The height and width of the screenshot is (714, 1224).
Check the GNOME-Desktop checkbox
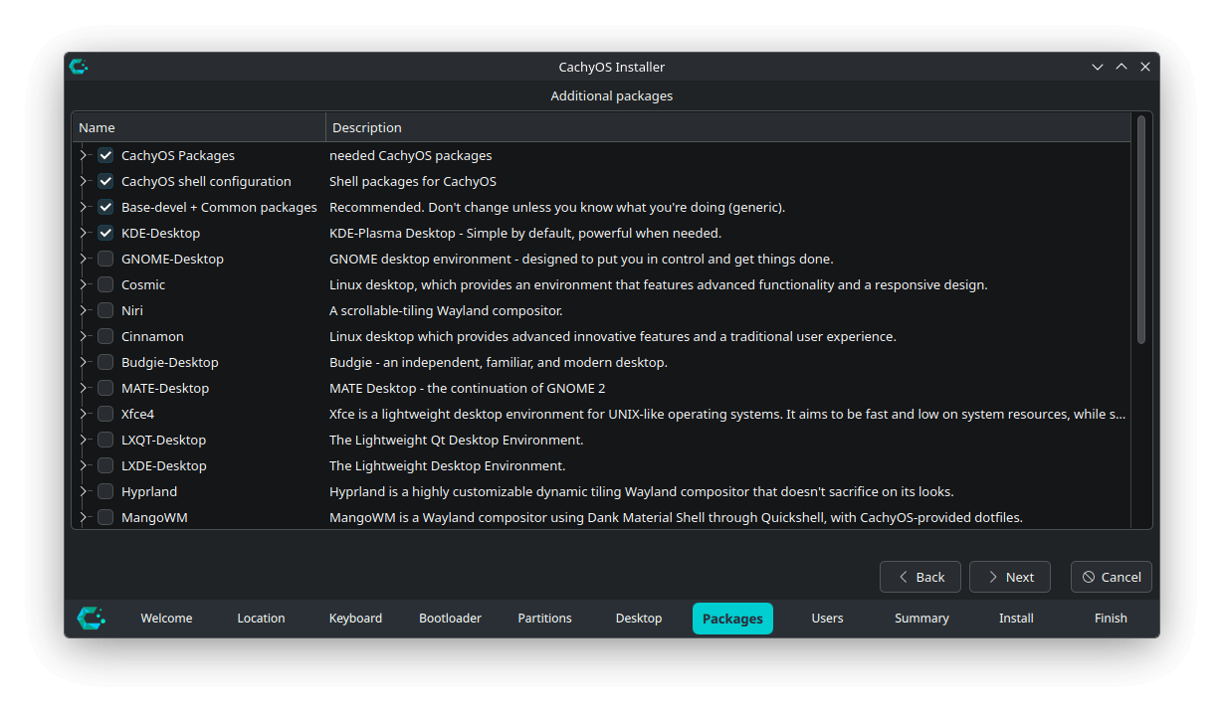(x=105, y=259)
